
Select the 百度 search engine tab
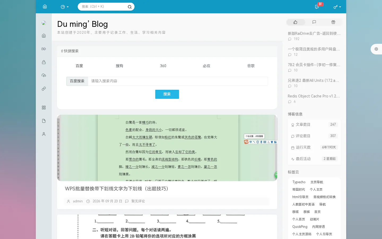[x=79, y=66]
